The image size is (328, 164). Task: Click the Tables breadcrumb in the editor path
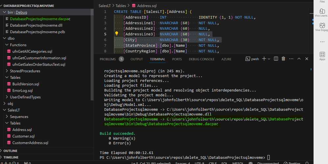(121, 6)
